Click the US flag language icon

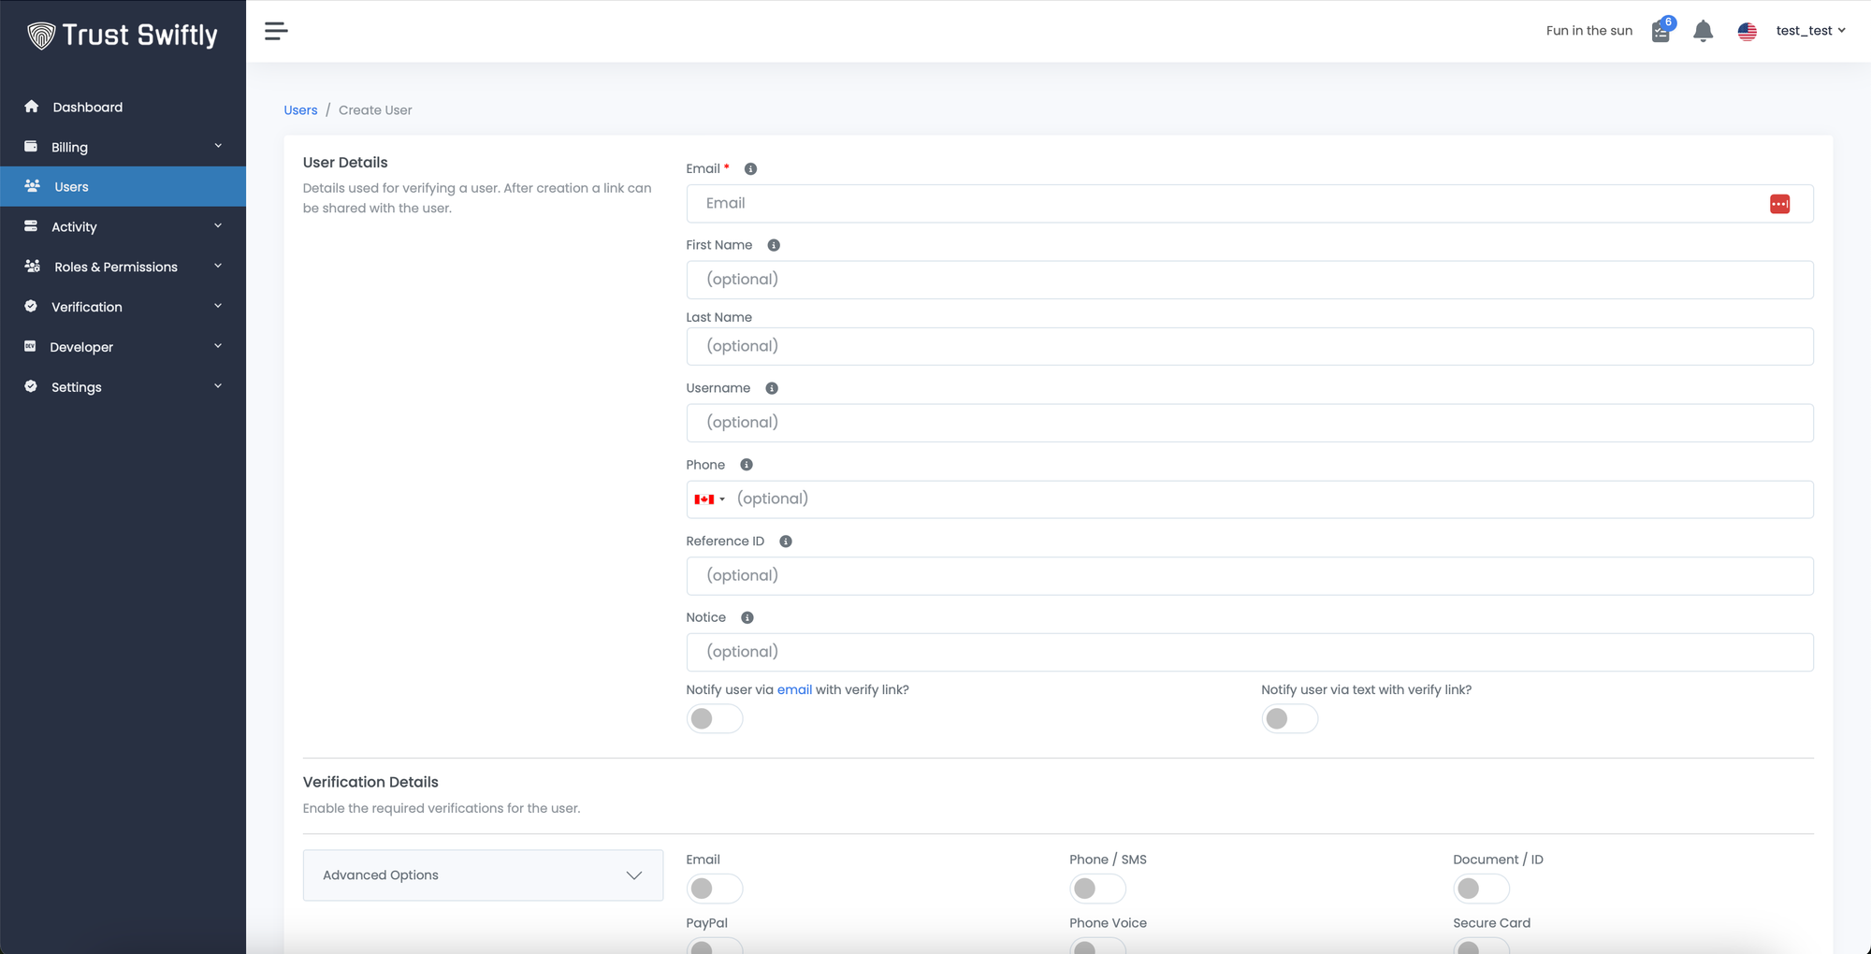(1747, 31)
